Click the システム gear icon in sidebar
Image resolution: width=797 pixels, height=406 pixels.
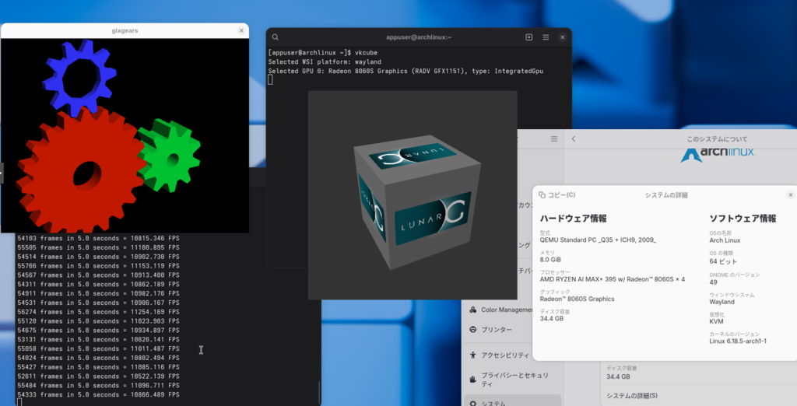tap(473, 403)
